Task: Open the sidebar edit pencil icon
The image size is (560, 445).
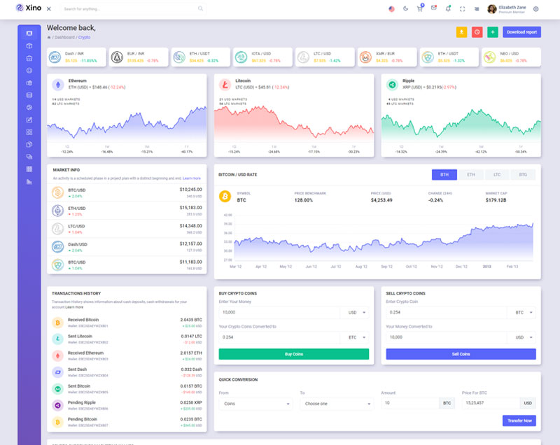Action: tap(29, 120)
